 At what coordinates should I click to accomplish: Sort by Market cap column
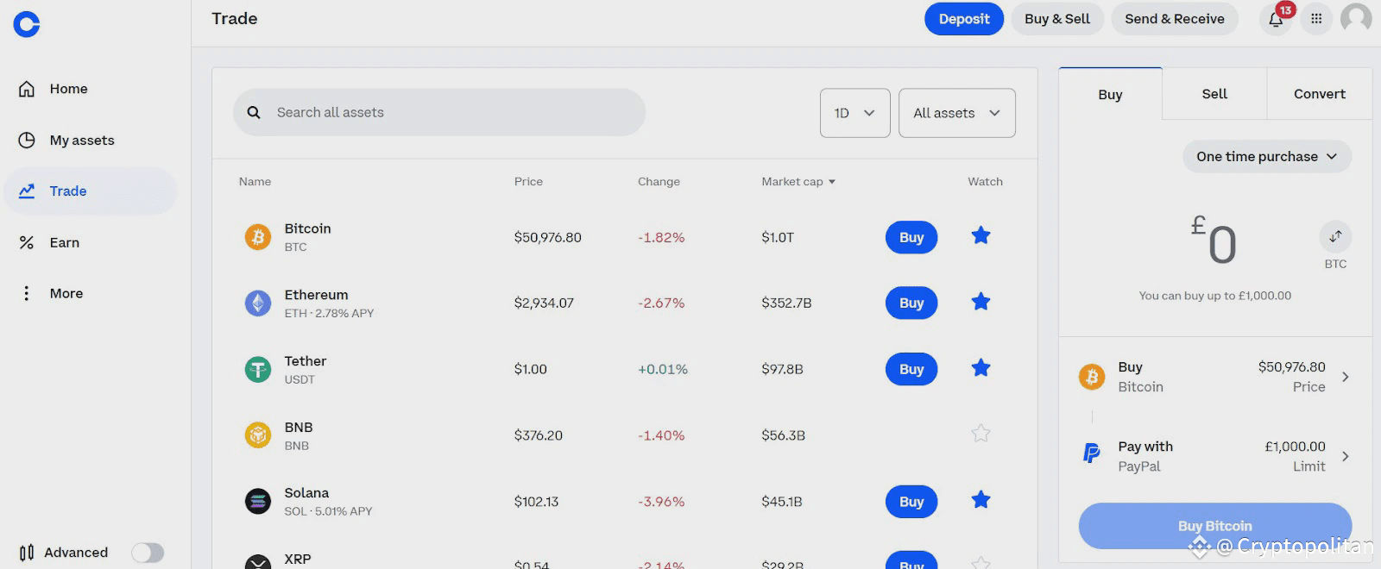[798, 181]
